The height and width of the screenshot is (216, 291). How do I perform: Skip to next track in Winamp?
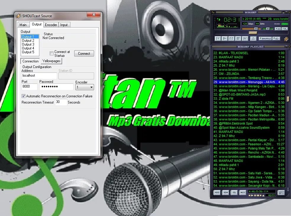245,38
